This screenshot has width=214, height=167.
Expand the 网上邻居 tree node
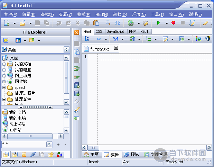point(4,76)
